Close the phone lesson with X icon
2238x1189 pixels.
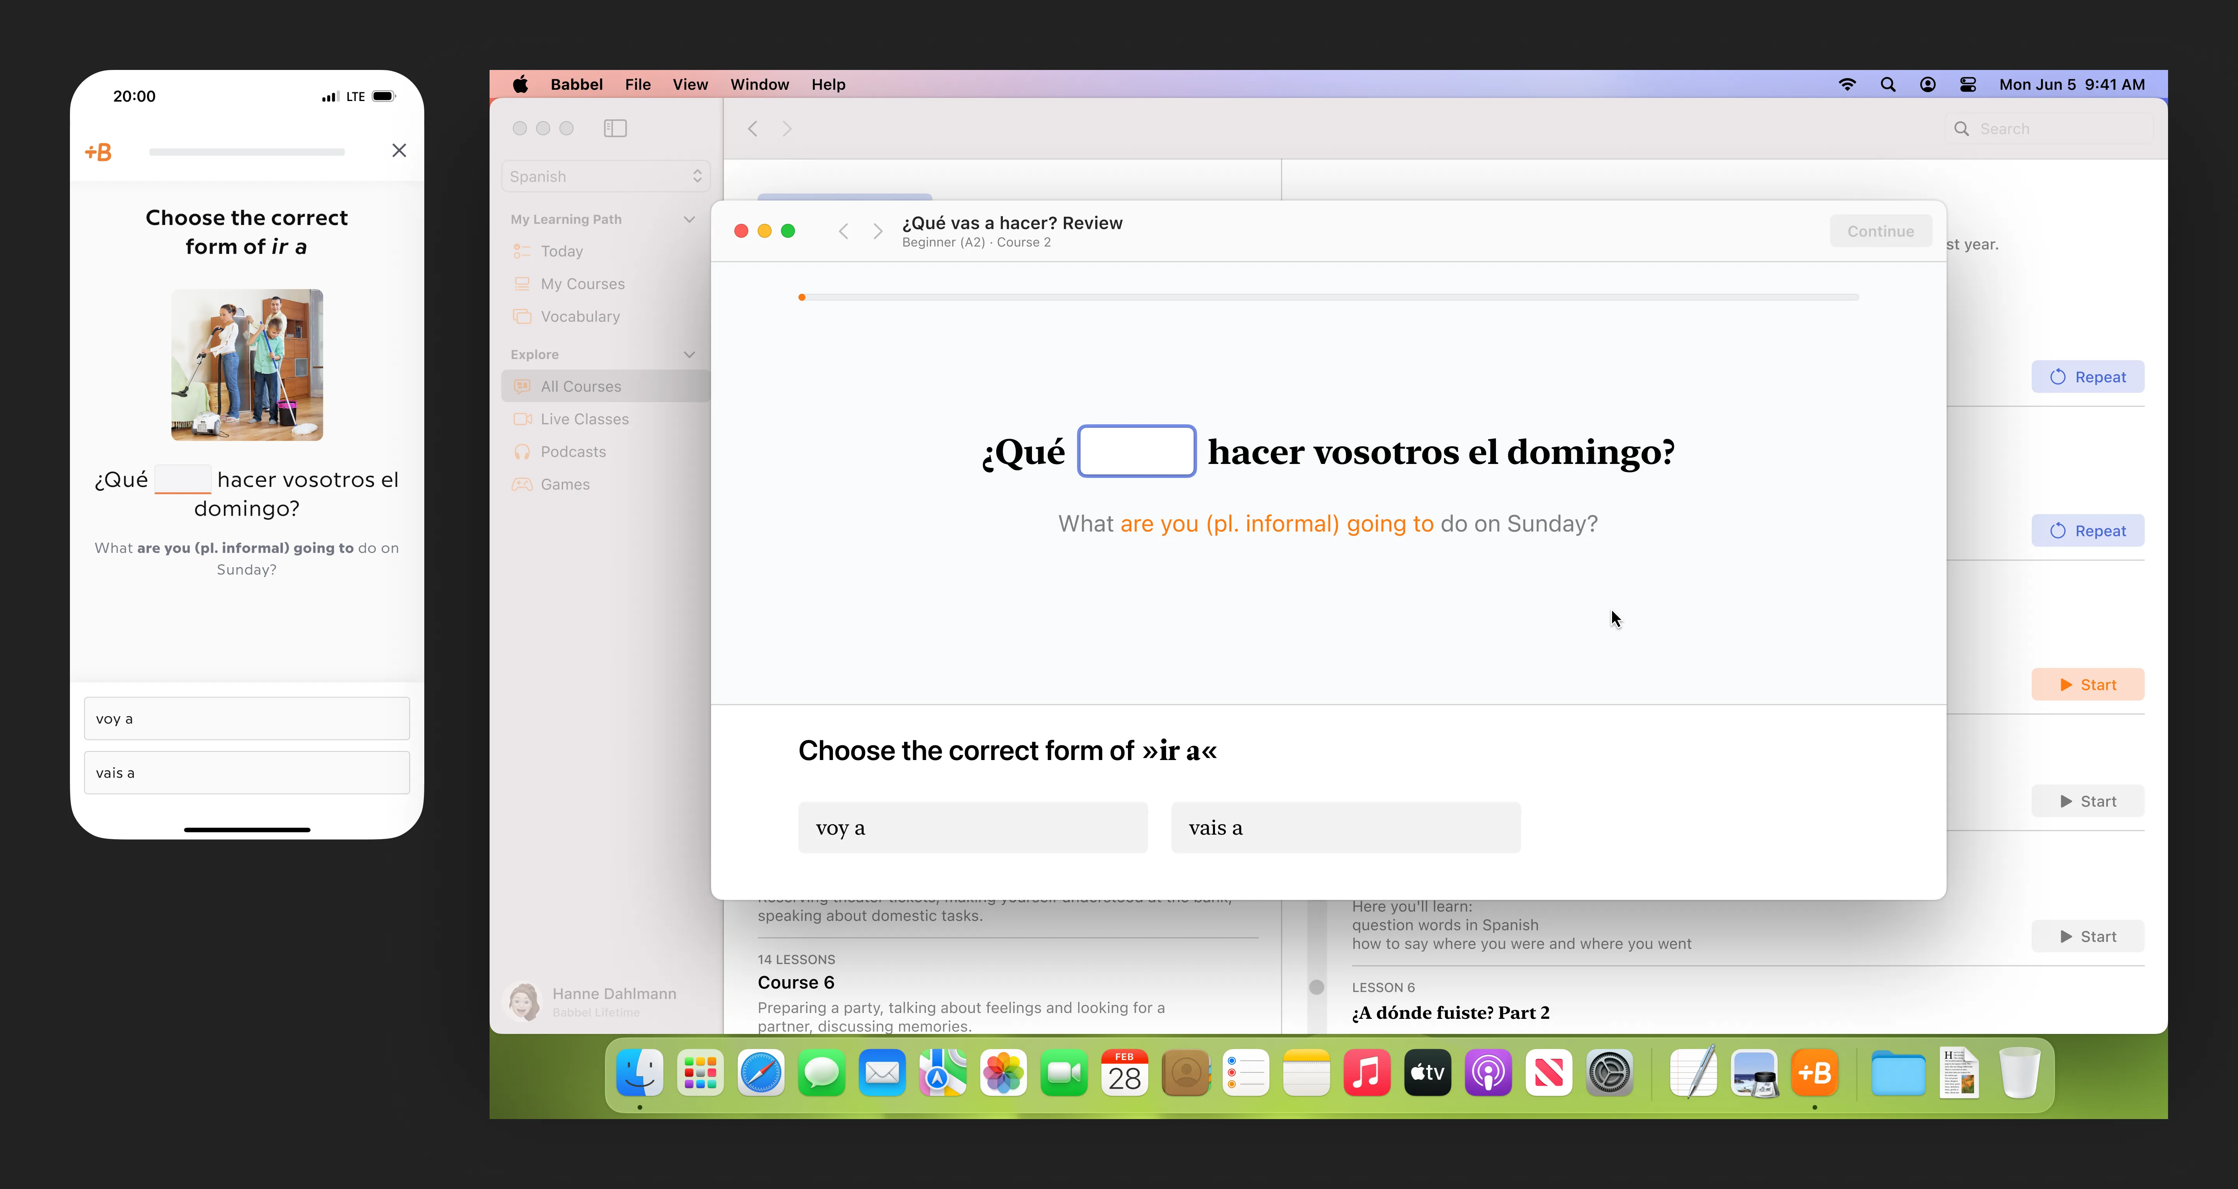pos(399,150)
